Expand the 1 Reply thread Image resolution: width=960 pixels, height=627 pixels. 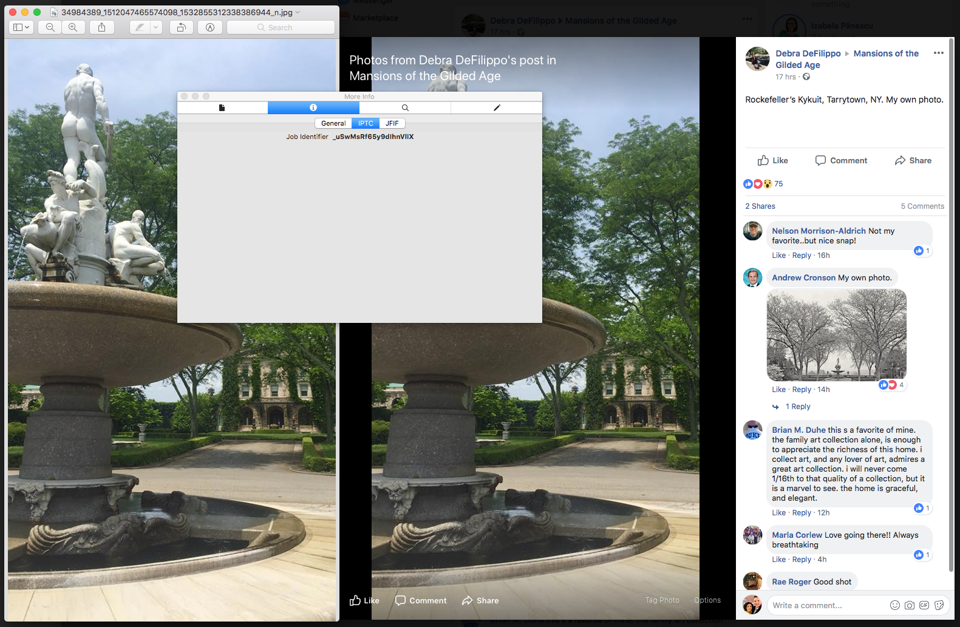pyautogui.click(x=797, y=407)
